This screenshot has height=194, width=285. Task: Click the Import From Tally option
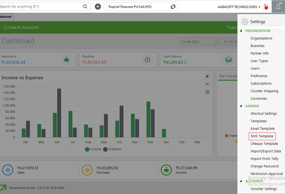[x=265, y=159]
